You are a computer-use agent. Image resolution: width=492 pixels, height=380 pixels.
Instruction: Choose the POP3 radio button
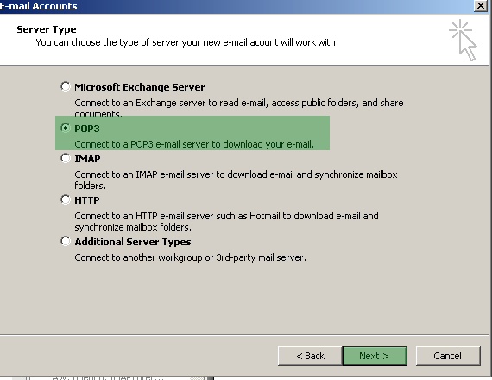[x=66, y=128]
